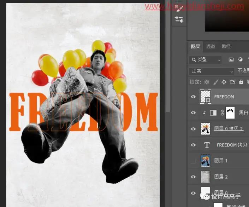Lock artboard nesting crop icon
Viewport: 249px width, 207px height.
coord(232,82)
